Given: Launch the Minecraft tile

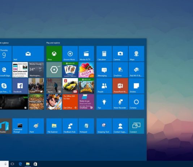Looking at the screenshot, I should point(36,102).
